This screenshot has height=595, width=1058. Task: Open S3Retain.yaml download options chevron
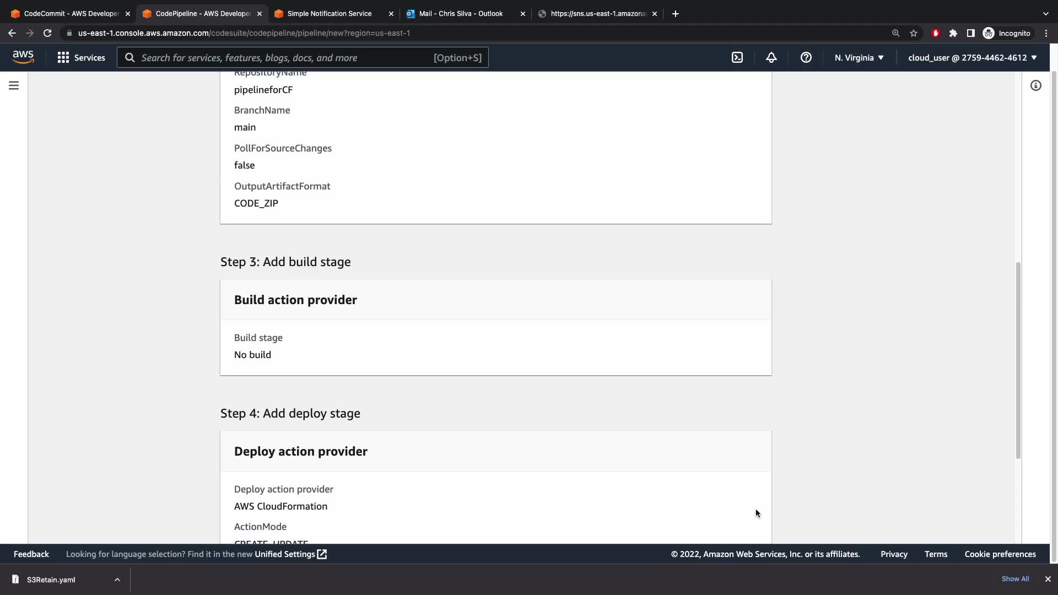(117, 580)
